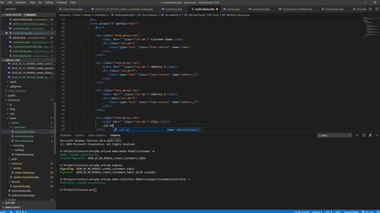Expand the sass folder
Image resolution: width=380 pixels, height=213 pixels.
tap(12, 114)
